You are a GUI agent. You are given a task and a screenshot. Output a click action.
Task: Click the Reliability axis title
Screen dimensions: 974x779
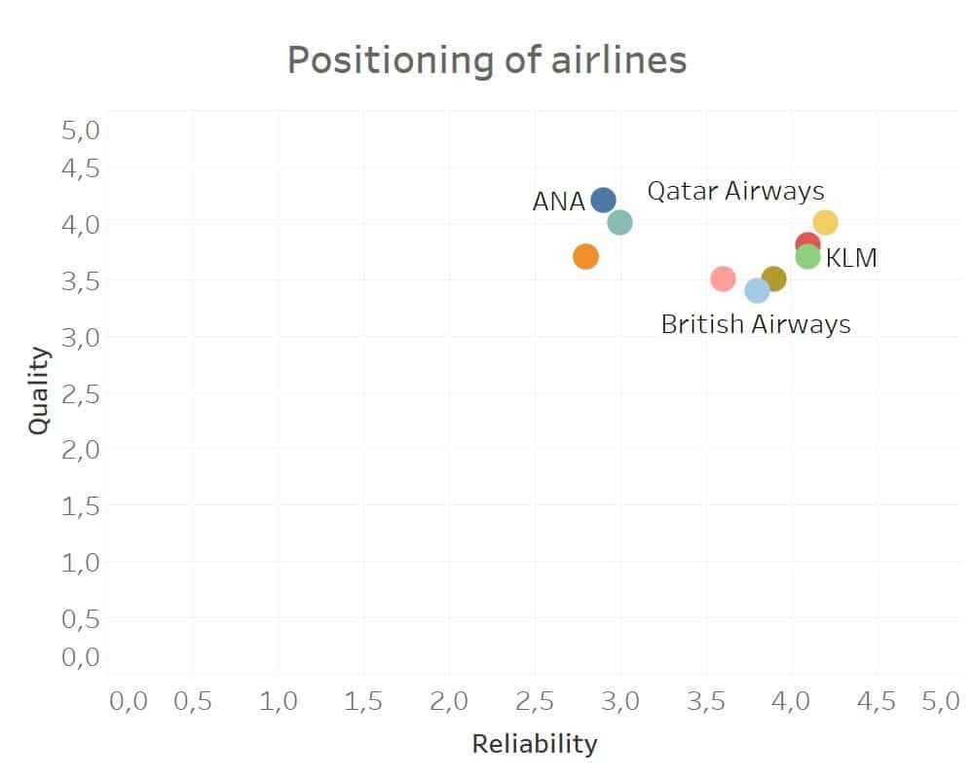tap(534, 745)
